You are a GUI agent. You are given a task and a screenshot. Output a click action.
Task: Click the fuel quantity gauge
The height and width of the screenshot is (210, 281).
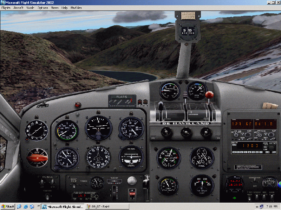[202, 158]
